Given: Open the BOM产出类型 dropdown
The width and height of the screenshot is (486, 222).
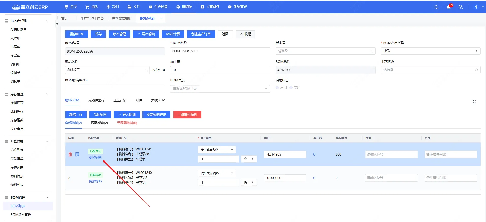Looking at the screenshot, I should tap(430, 51).
